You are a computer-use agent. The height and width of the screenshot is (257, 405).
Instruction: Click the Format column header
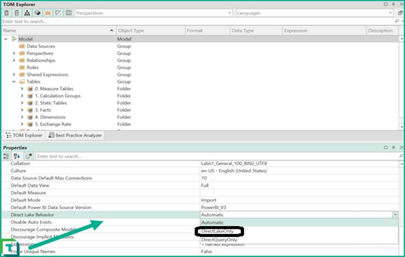(208, 30)
